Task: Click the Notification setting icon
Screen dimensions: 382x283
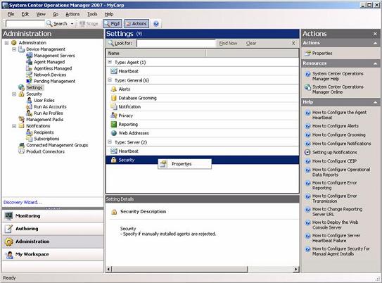Action: (x=114, y=106)
